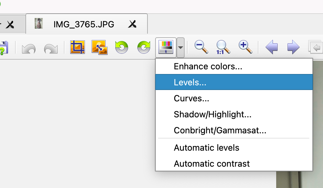Choose Shadow/Highlight... menu item

(234, 114)
